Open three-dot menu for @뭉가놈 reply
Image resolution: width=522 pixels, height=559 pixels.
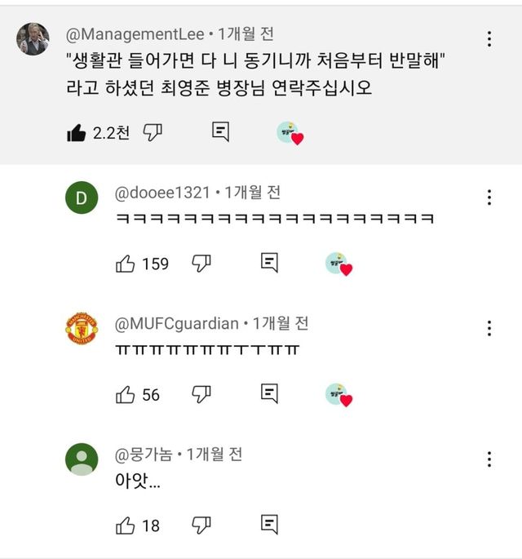click(489, 459)
